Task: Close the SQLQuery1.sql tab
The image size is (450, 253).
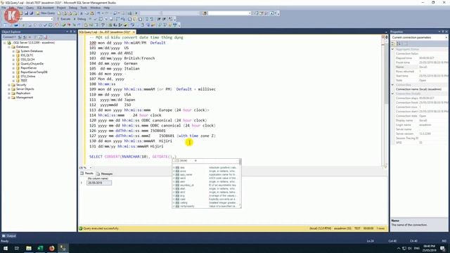Action: [134, 32]
